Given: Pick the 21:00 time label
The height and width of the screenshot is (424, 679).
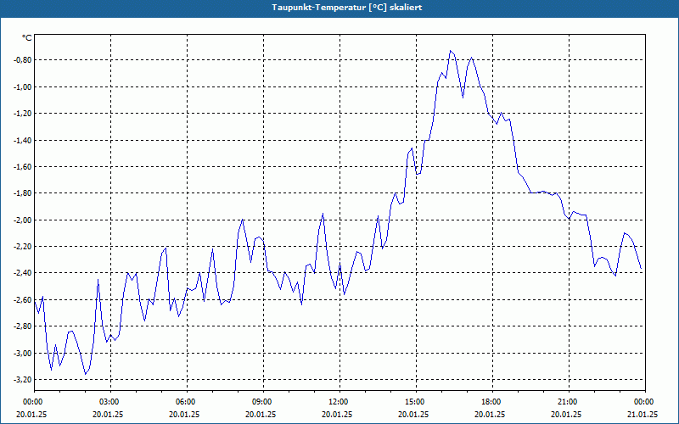Looking at the screenshot, I should 566,402.
